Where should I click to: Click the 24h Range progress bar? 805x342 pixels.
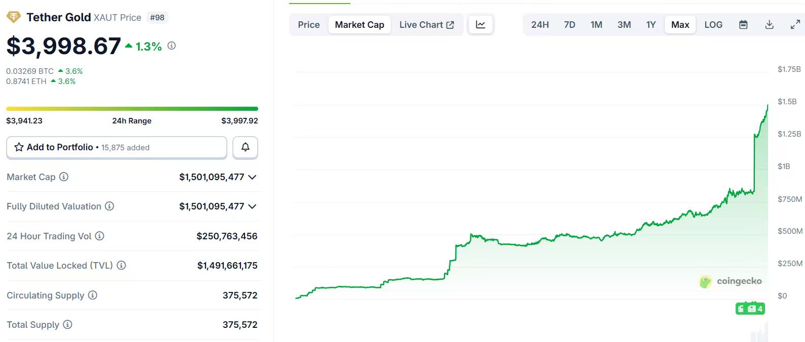(x=132, y=109)
